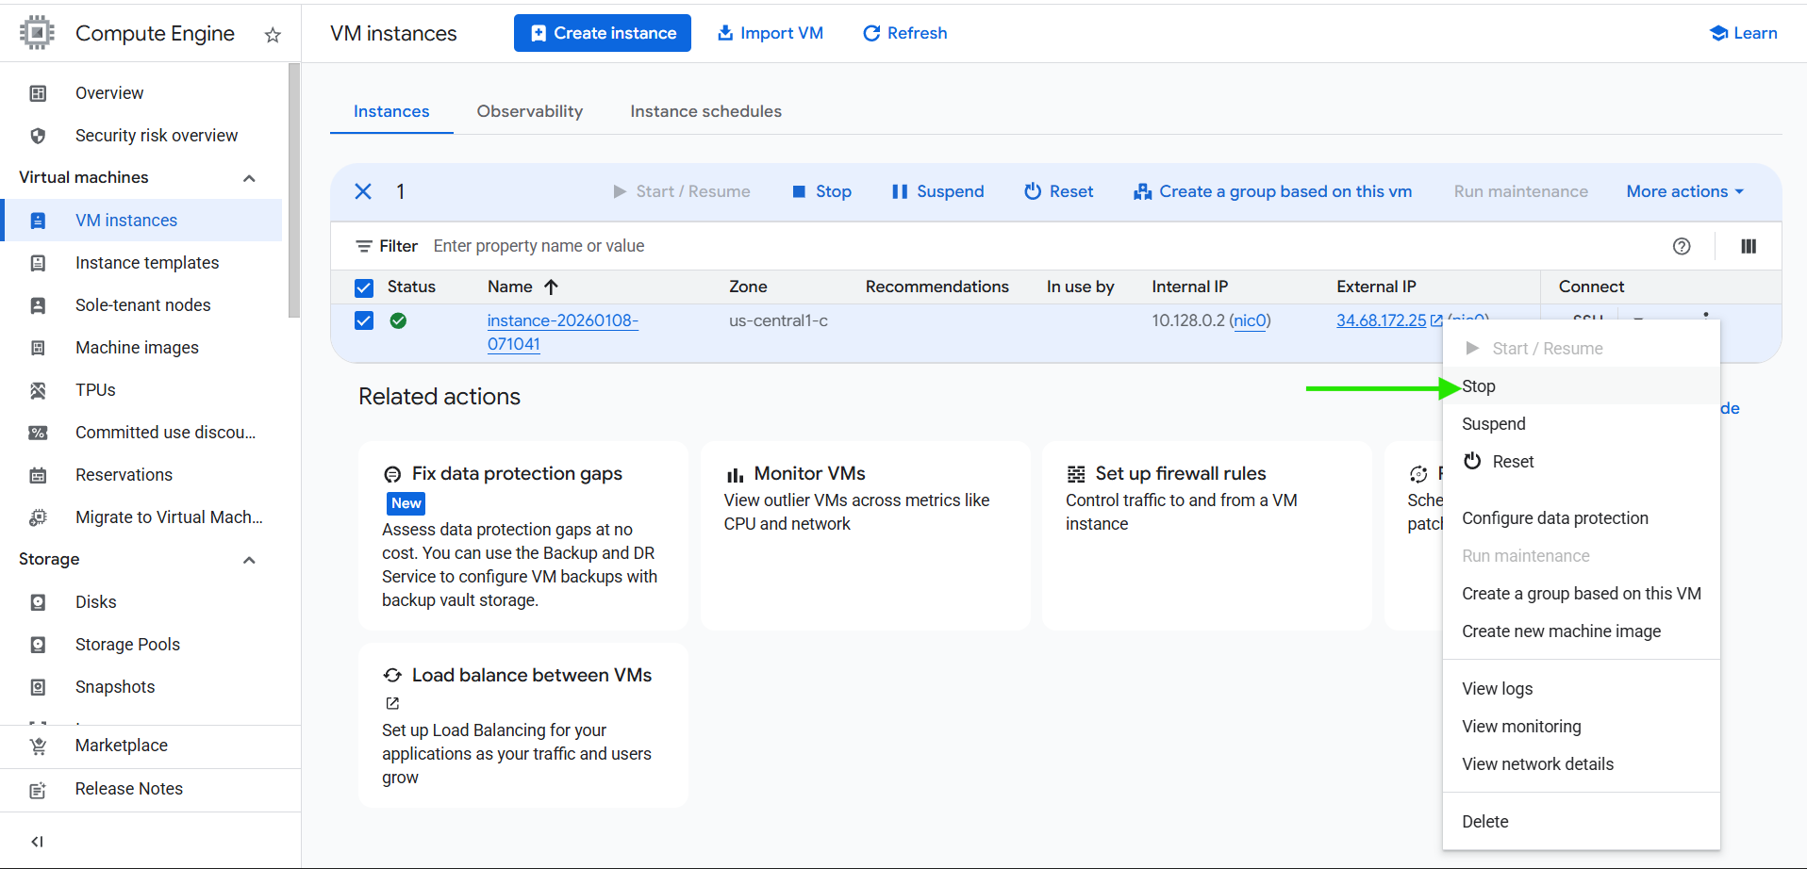1807x869 pixels.
Task: Sort by the Name column arrow
Action: click(552, 287)
